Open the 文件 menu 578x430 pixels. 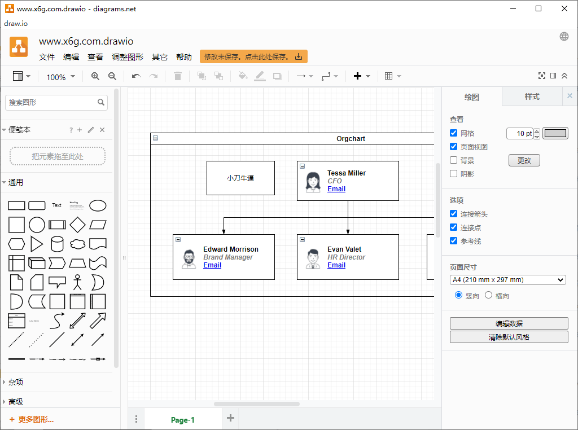47,56
